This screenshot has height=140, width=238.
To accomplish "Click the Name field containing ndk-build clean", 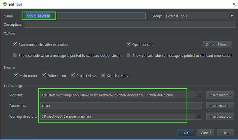I will pyautogui.click(x=85, y=16).
